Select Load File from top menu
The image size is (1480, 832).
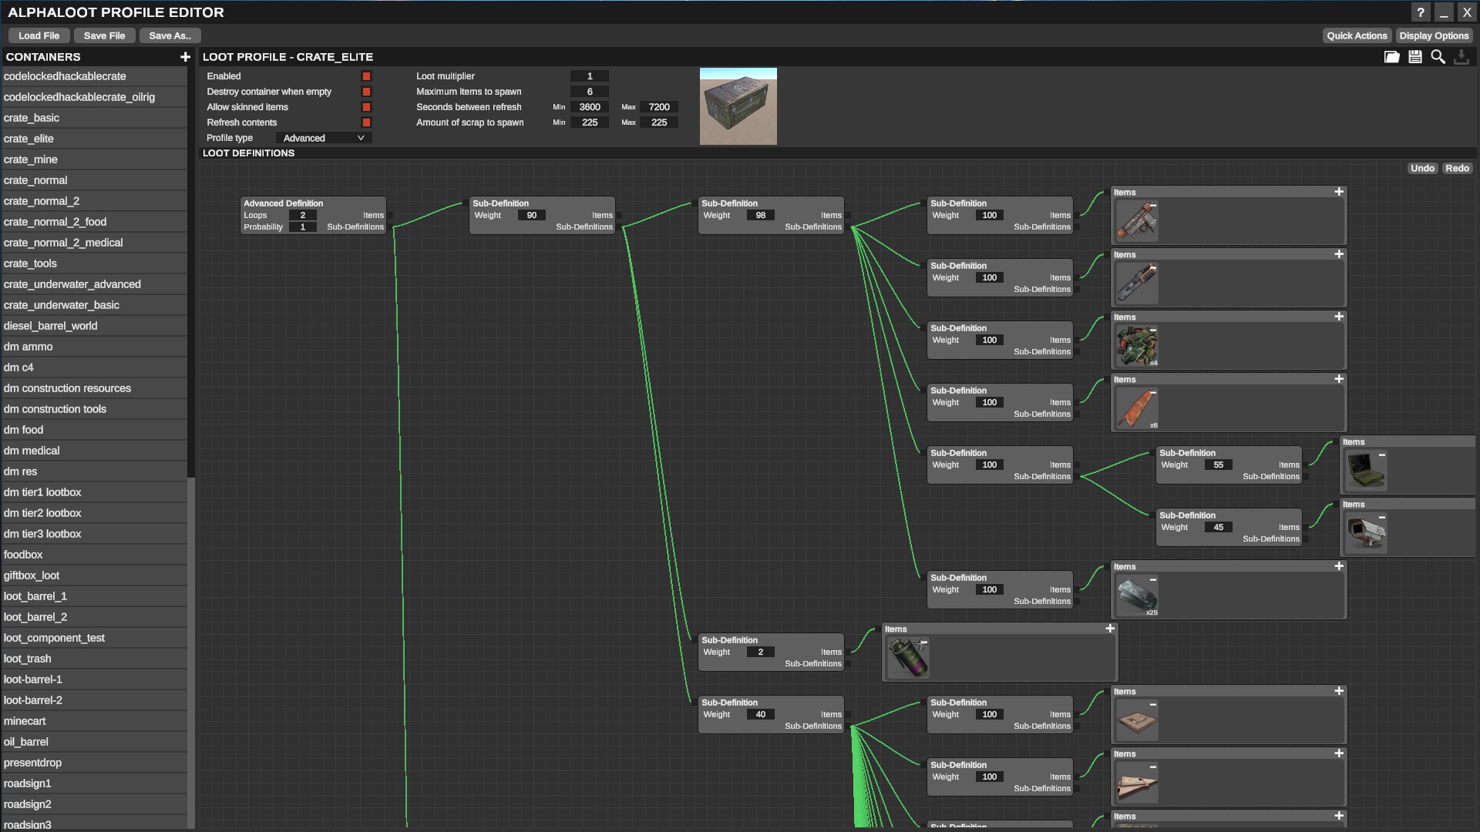click(x=38, y=35)
